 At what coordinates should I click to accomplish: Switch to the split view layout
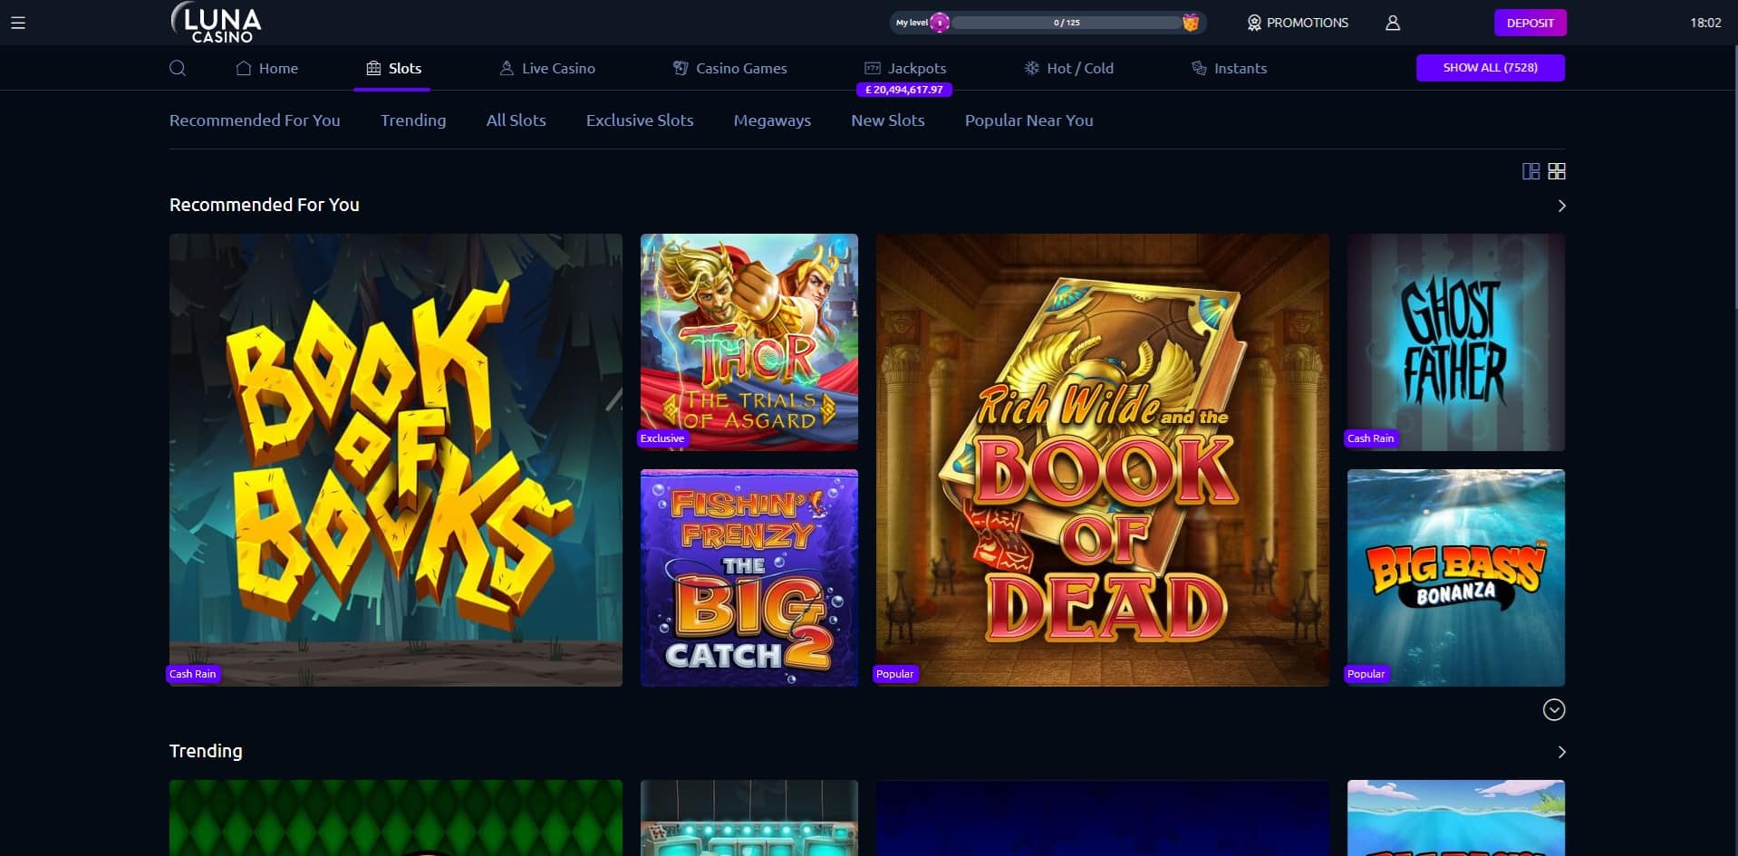(x=1532, y=170)
